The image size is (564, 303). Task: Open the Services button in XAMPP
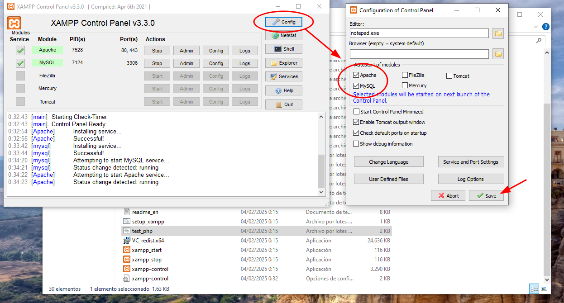tap(283, 76)
